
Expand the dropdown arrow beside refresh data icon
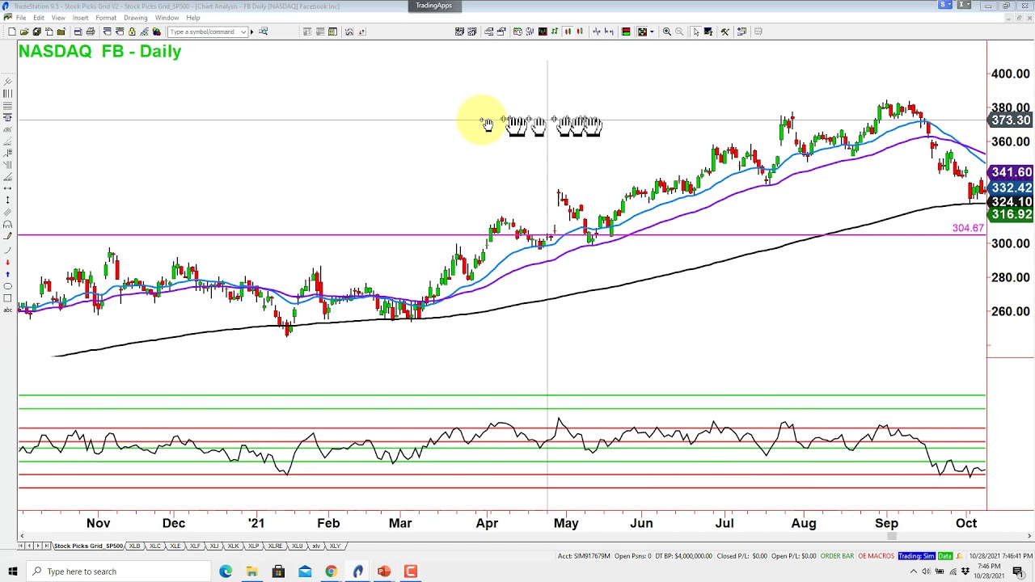click(652, 32)
